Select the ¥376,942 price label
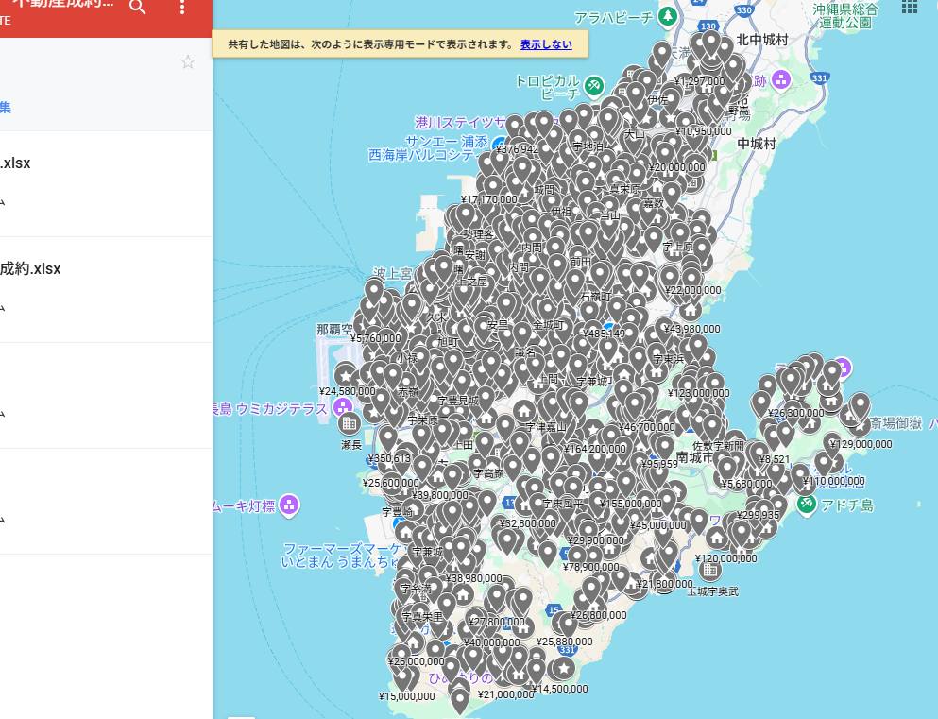This screenshot has height=719, width=938. click(x=517, y=149)
